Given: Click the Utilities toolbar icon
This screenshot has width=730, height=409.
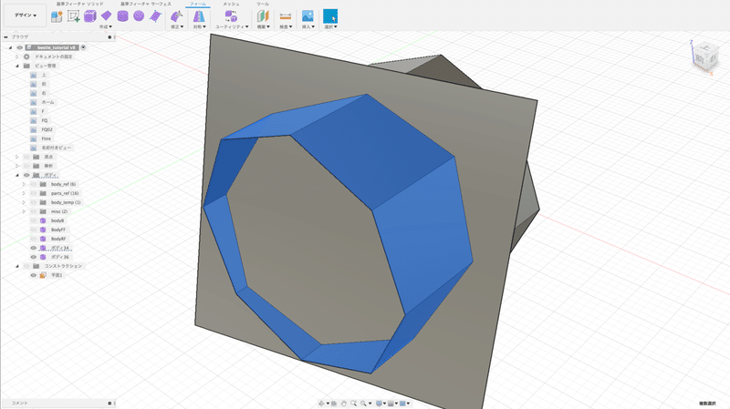Looking at the screenshot, I should [x=231, y=16].
